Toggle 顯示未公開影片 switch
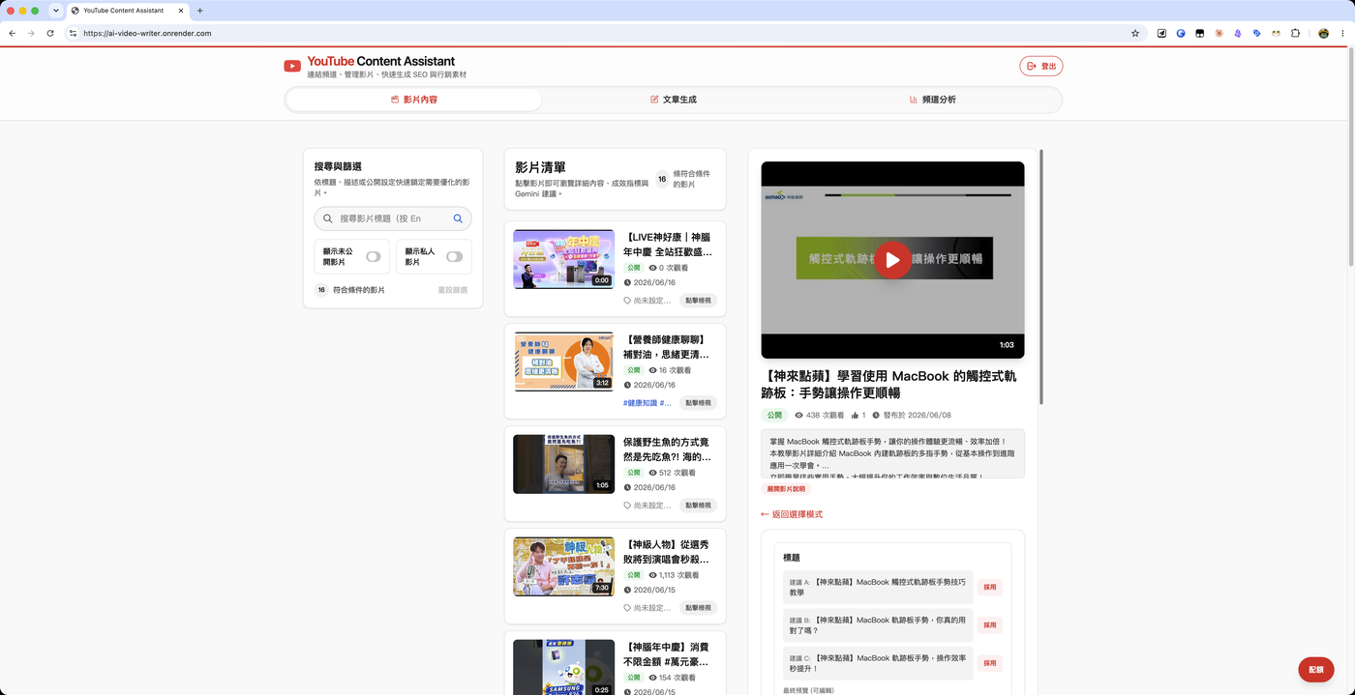 click(x=373, y=257)
